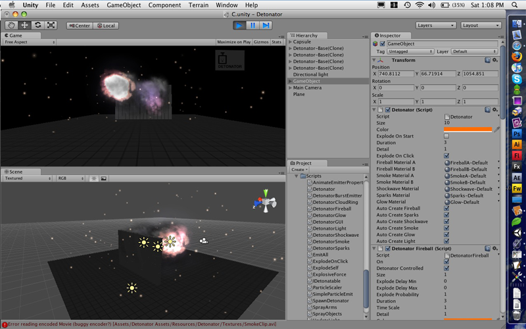Select the Rotate tool in toolbar

[x=37, y=25]
